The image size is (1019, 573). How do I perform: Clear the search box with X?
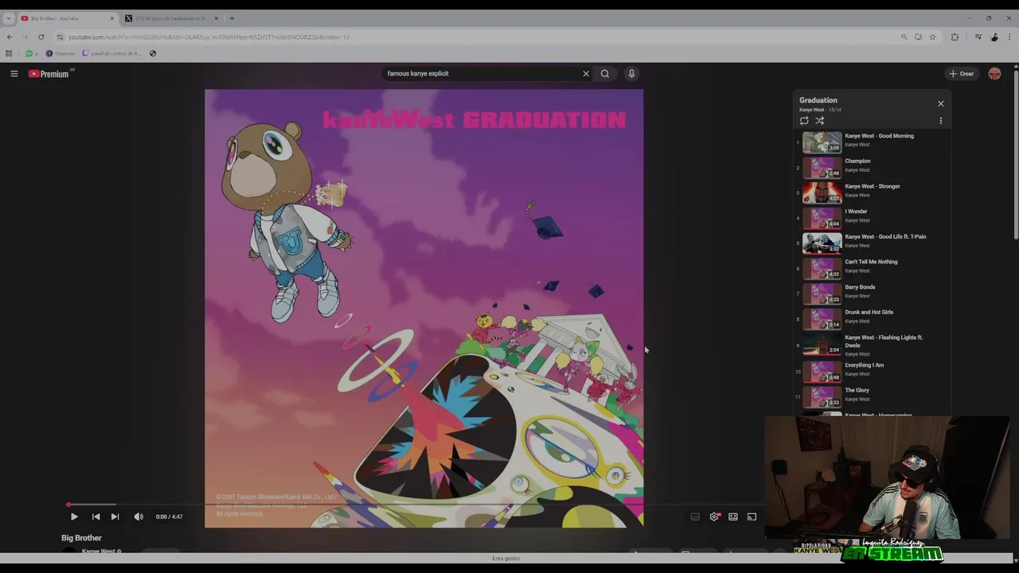[586, 73]
